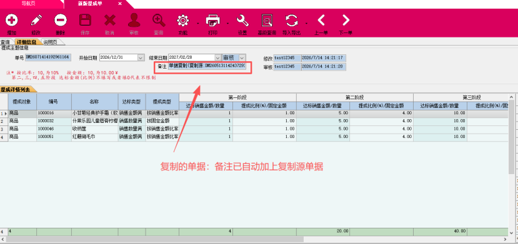Click the 高级查询 (advanced search) icon
Screen dimensions: 518x244
267,21
